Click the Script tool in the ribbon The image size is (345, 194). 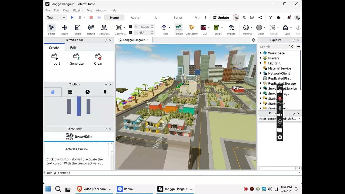point(216,27)
